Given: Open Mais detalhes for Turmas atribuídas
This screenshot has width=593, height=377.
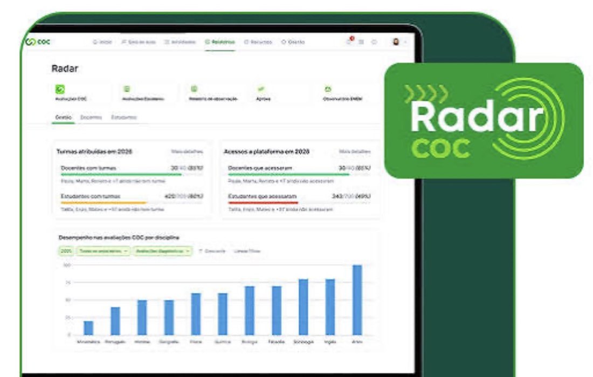Looking at the screenshot, I should [187, 152].
